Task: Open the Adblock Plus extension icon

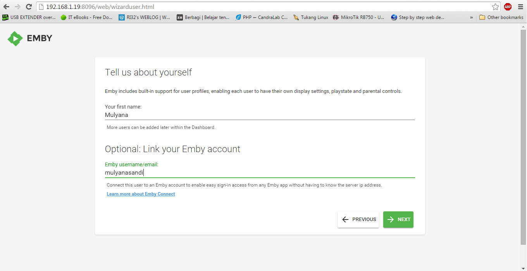Action: click(x=508, y=7)
